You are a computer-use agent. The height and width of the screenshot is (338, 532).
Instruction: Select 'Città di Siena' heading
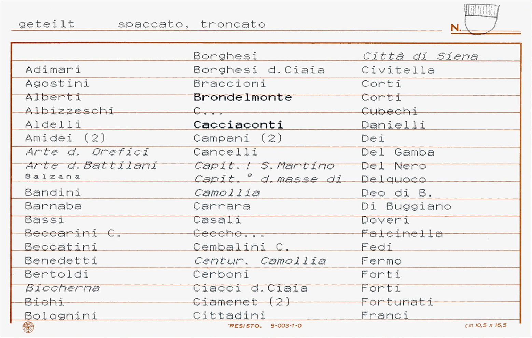pyautogui.click(x=420, y=56)
